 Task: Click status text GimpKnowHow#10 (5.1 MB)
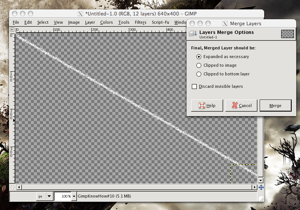104,196
